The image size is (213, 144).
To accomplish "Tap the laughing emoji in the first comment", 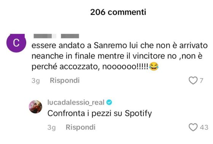I will pos(154,66).
